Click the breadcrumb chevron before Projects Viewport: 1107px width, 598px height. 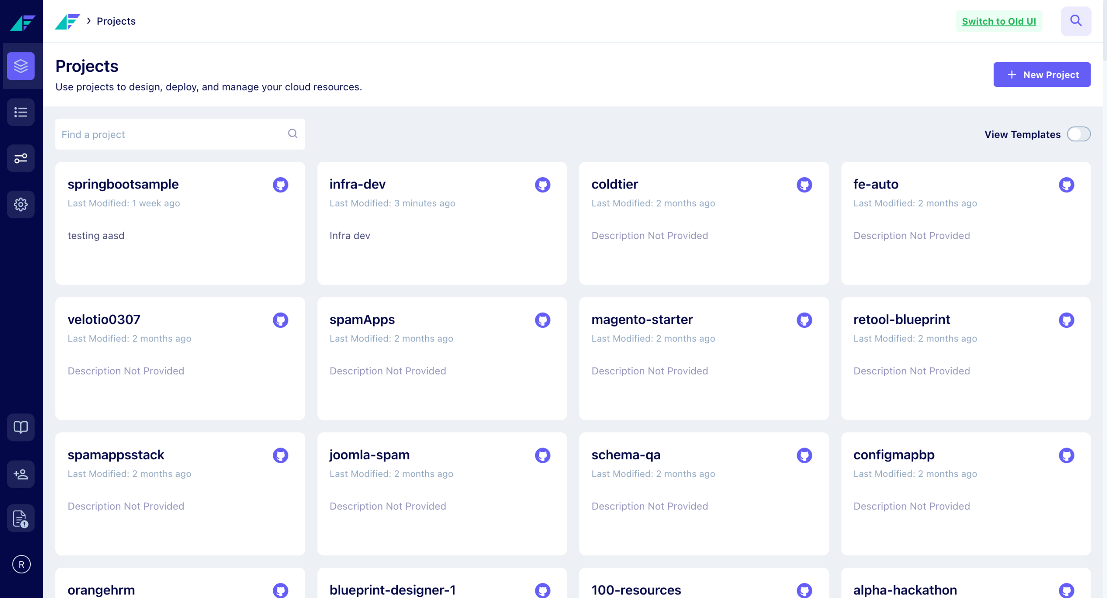coord(89,21)
